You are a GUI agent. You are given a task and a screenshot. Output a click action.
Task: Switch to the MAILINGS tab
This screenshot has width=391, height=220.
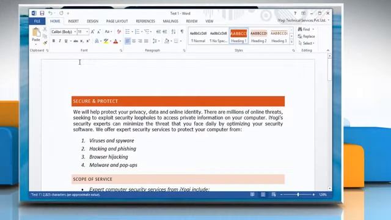point(170,21)
